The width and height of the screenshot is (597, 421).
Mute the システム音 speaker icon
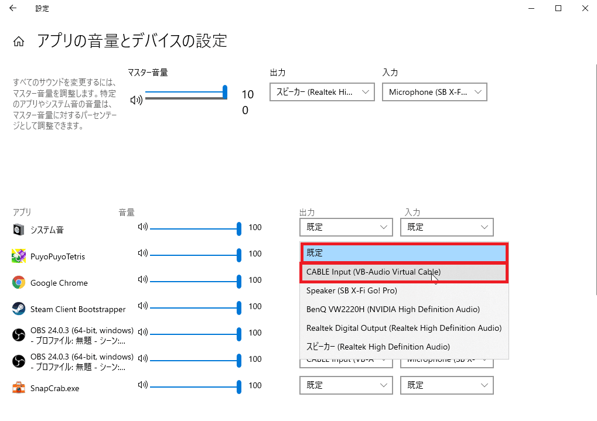143,227
